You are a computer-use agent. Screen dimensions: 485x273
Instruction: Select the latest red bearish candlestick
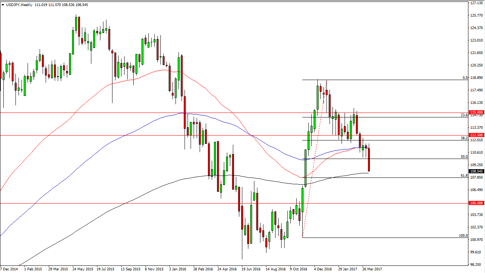(x=369, y=160)
